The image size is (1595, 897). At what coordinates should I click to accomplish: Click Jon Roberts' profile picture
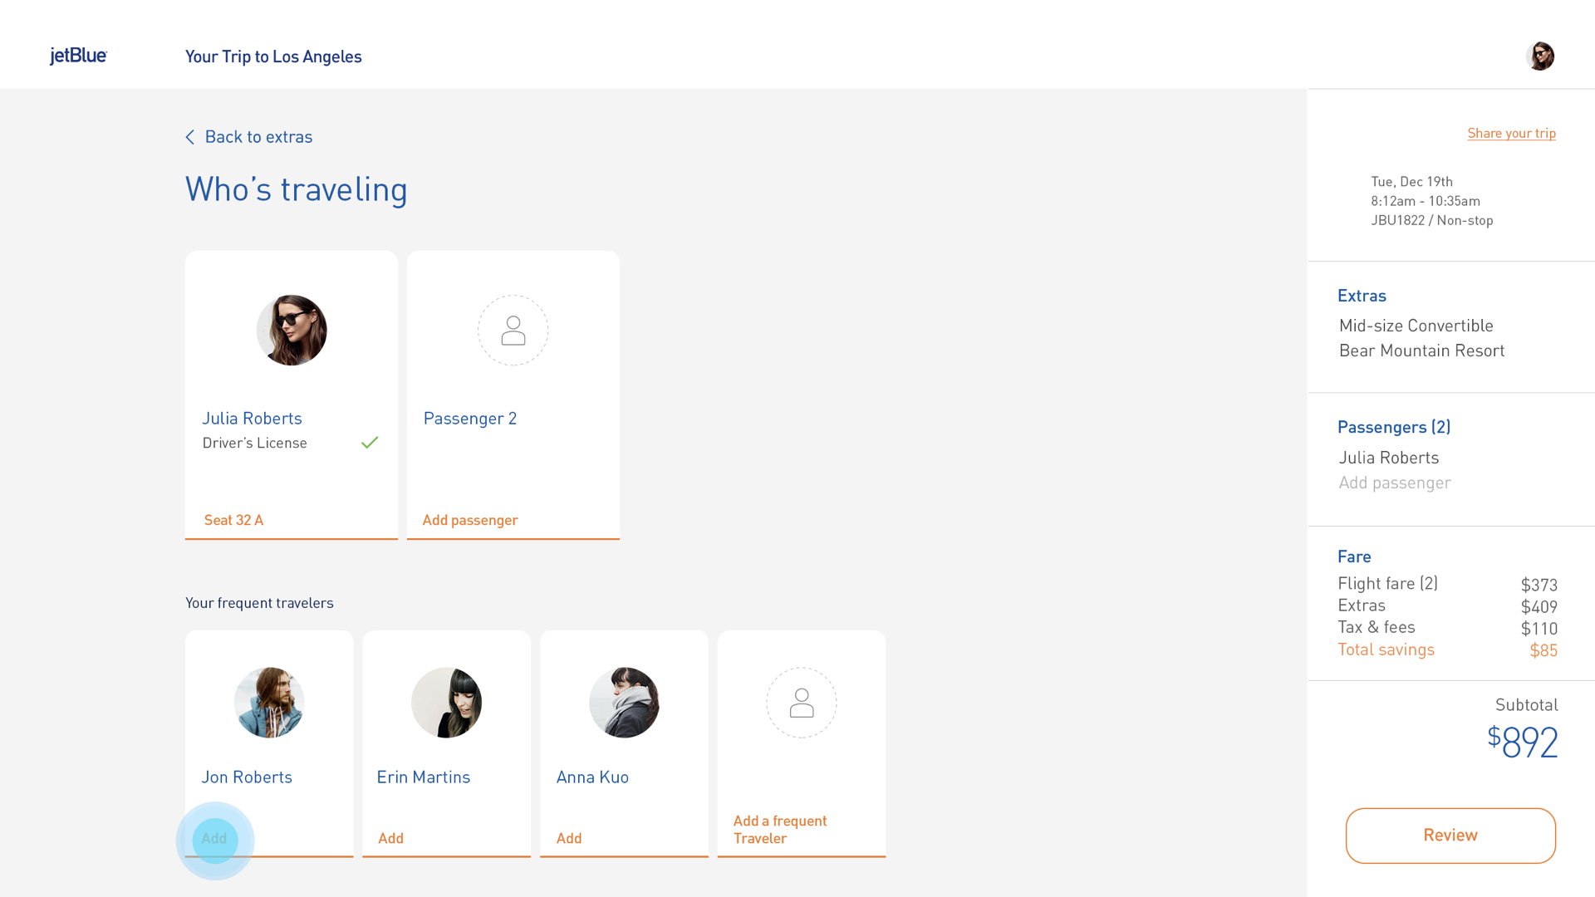(x=269, y=703)
